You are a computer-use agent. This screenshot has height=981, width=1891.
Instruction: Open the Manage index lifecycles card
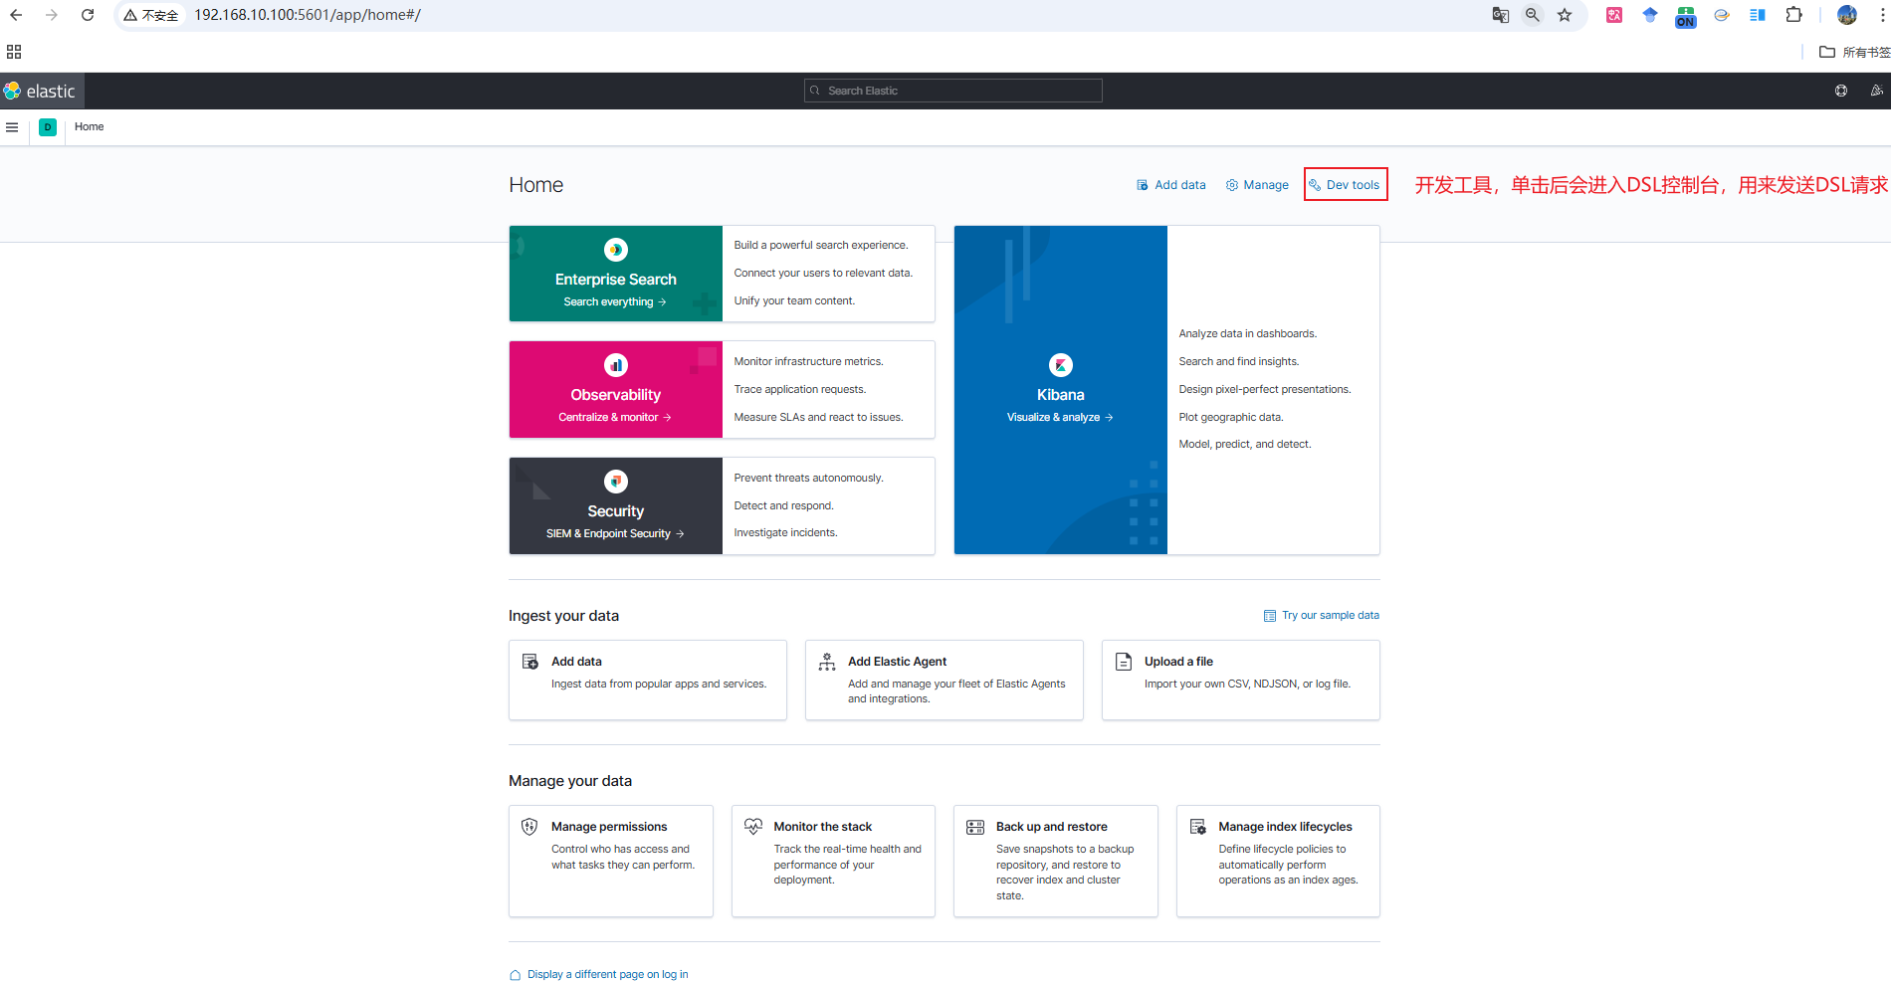tap(1278, 861)
